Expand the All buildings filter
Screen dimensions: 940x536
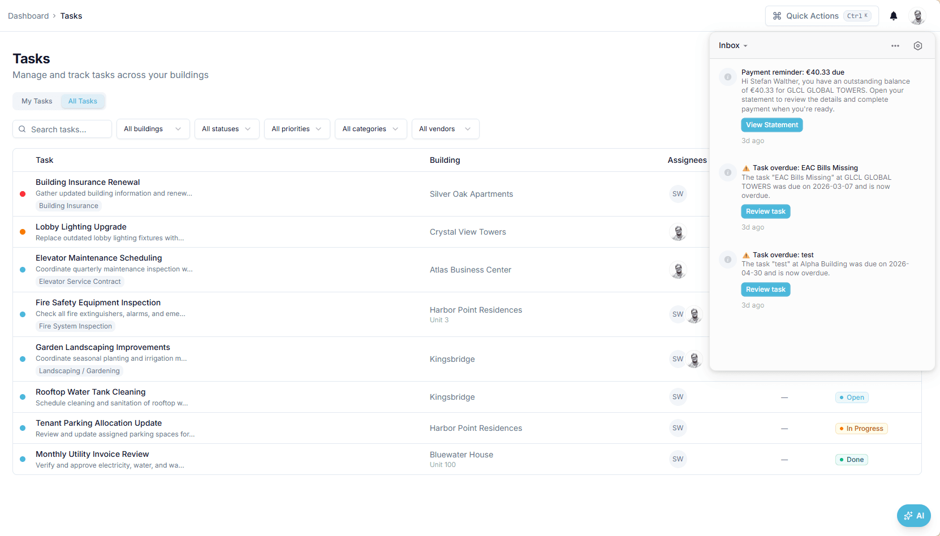tap(153, 129)
